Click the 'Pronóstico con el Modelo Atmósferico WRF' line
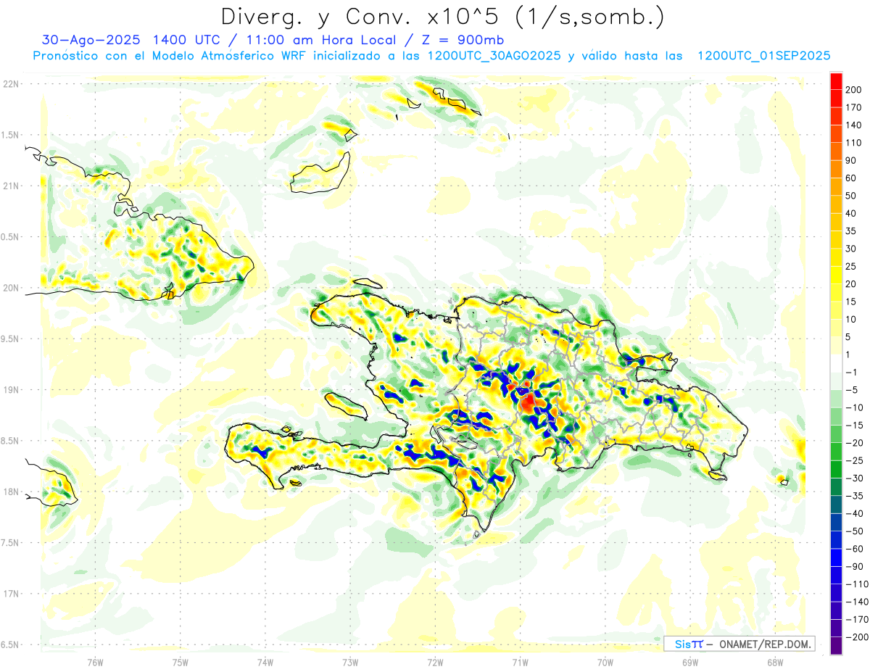The image size is (870, 672). click(170, 56)
